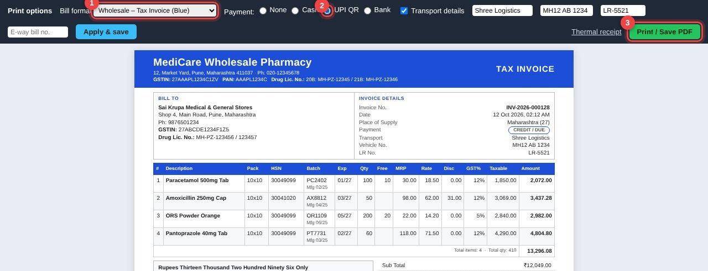Click the Sub Total value ₹12,049.00

538,265
